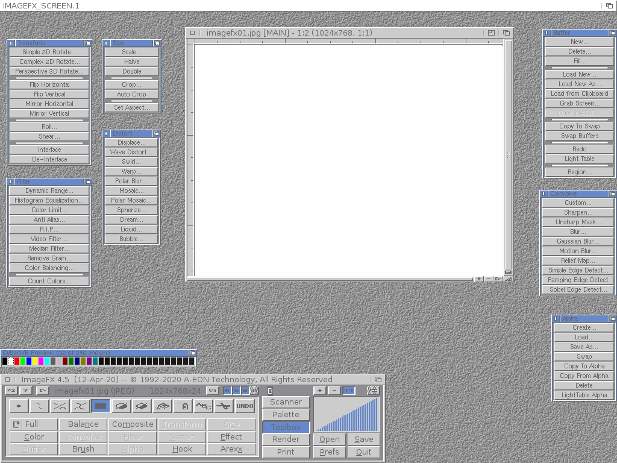Switch to the Palette panel
The image size is (617, 463).
[x=286, y=414]
